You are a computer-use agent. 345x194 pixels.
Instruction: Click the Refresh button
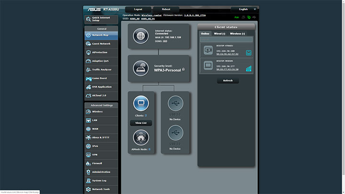pos(228,81)
